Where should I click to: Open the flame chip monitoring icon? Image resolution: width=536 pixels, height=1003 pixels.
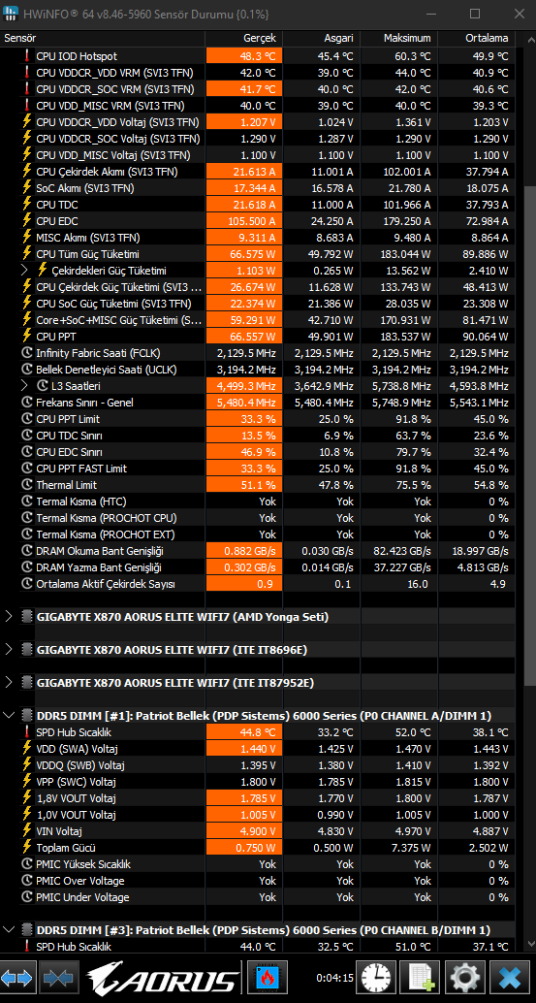coord(268,979)
